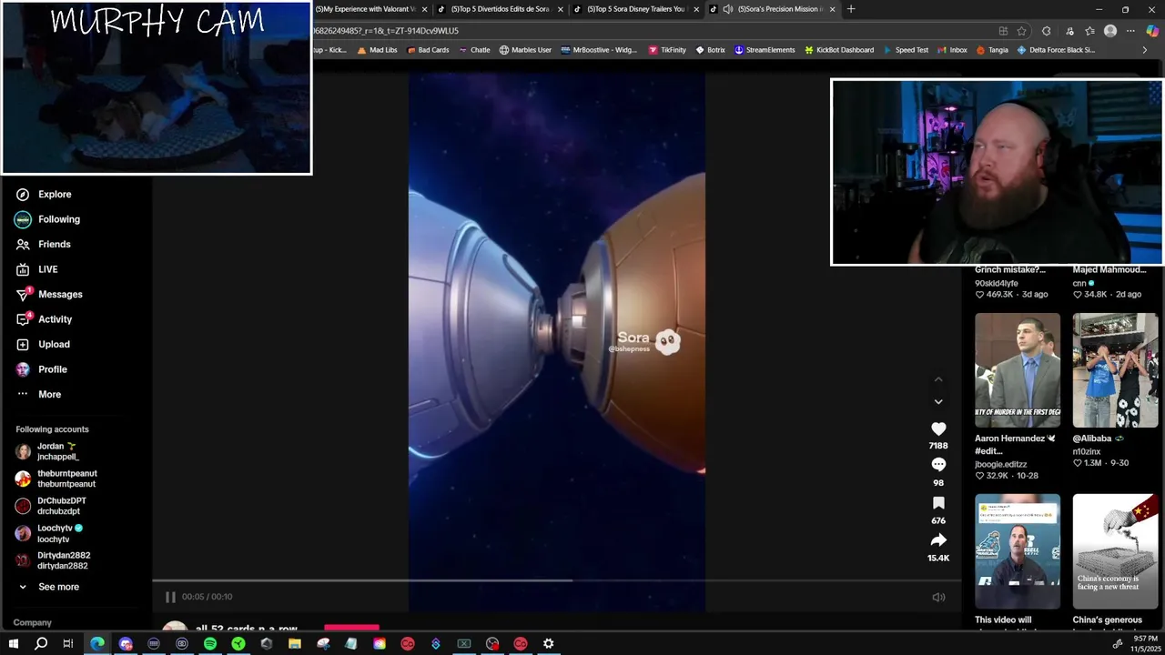This screenshot has height=655, width=1165.
Task: Go to the previous video
Action: (938, 379)
